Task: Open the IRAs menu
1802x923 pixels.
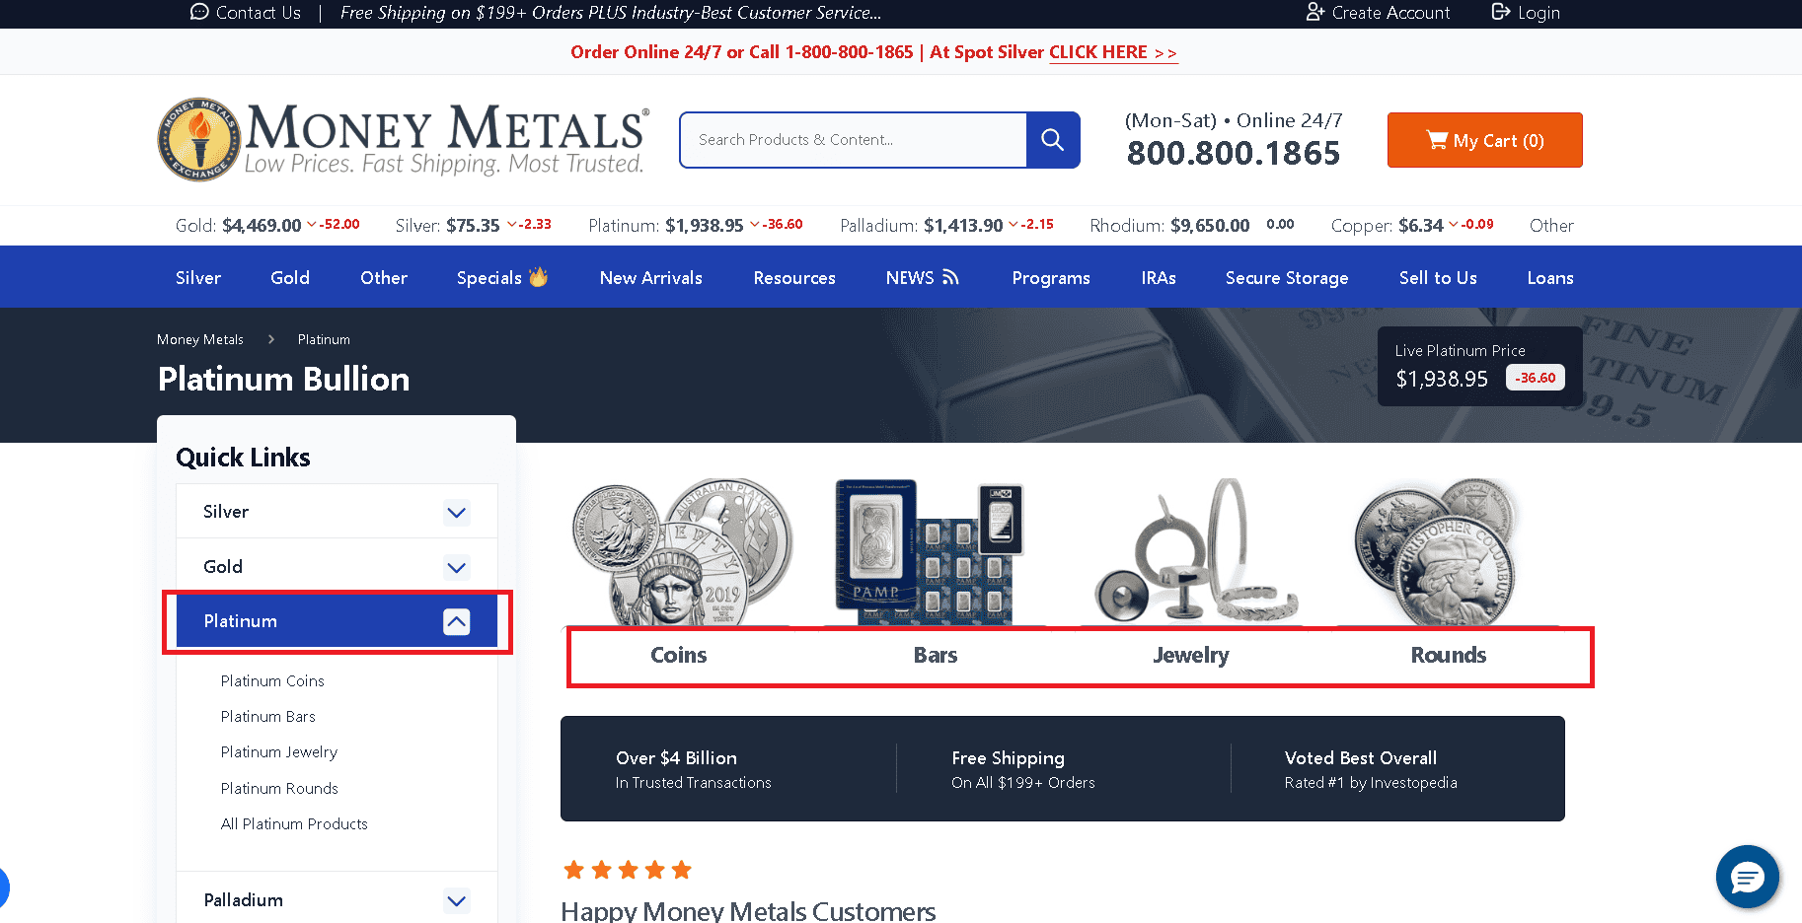Action: [1159, 278]
